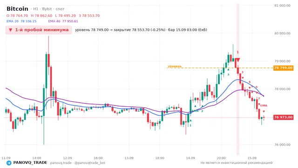Click the Bitcoin chart title
This screenshot has width=298, height=168.
(x=17, y=9)
